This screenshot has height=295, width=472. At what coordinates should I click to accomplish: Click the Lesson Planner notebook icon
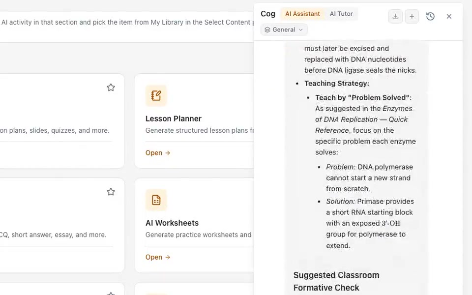click(156, 96)
